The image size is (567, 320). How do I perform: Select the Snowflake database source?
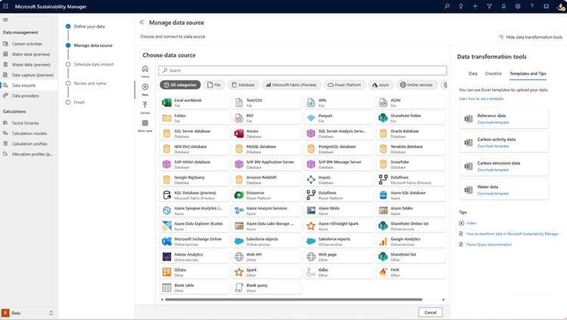coord(411,165)
